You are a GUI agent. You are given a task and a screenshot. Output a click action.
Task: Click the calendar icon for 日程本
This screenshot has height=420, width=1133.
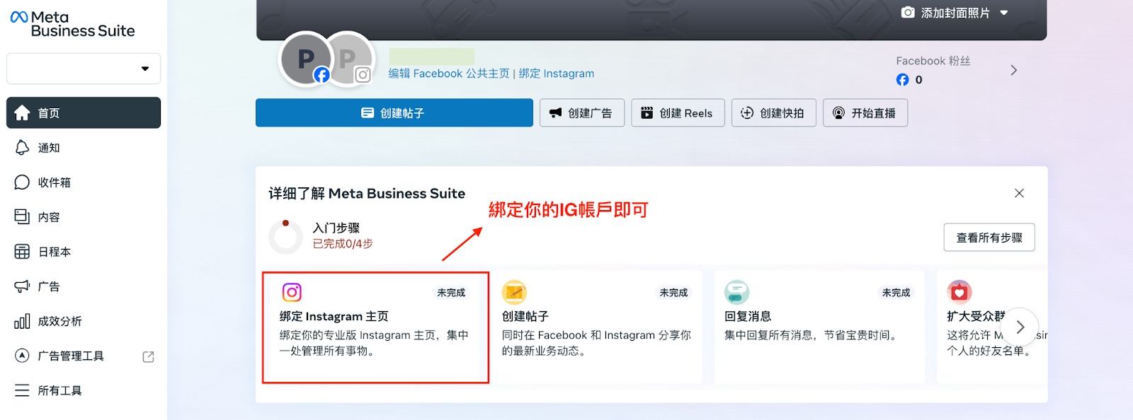22,252
